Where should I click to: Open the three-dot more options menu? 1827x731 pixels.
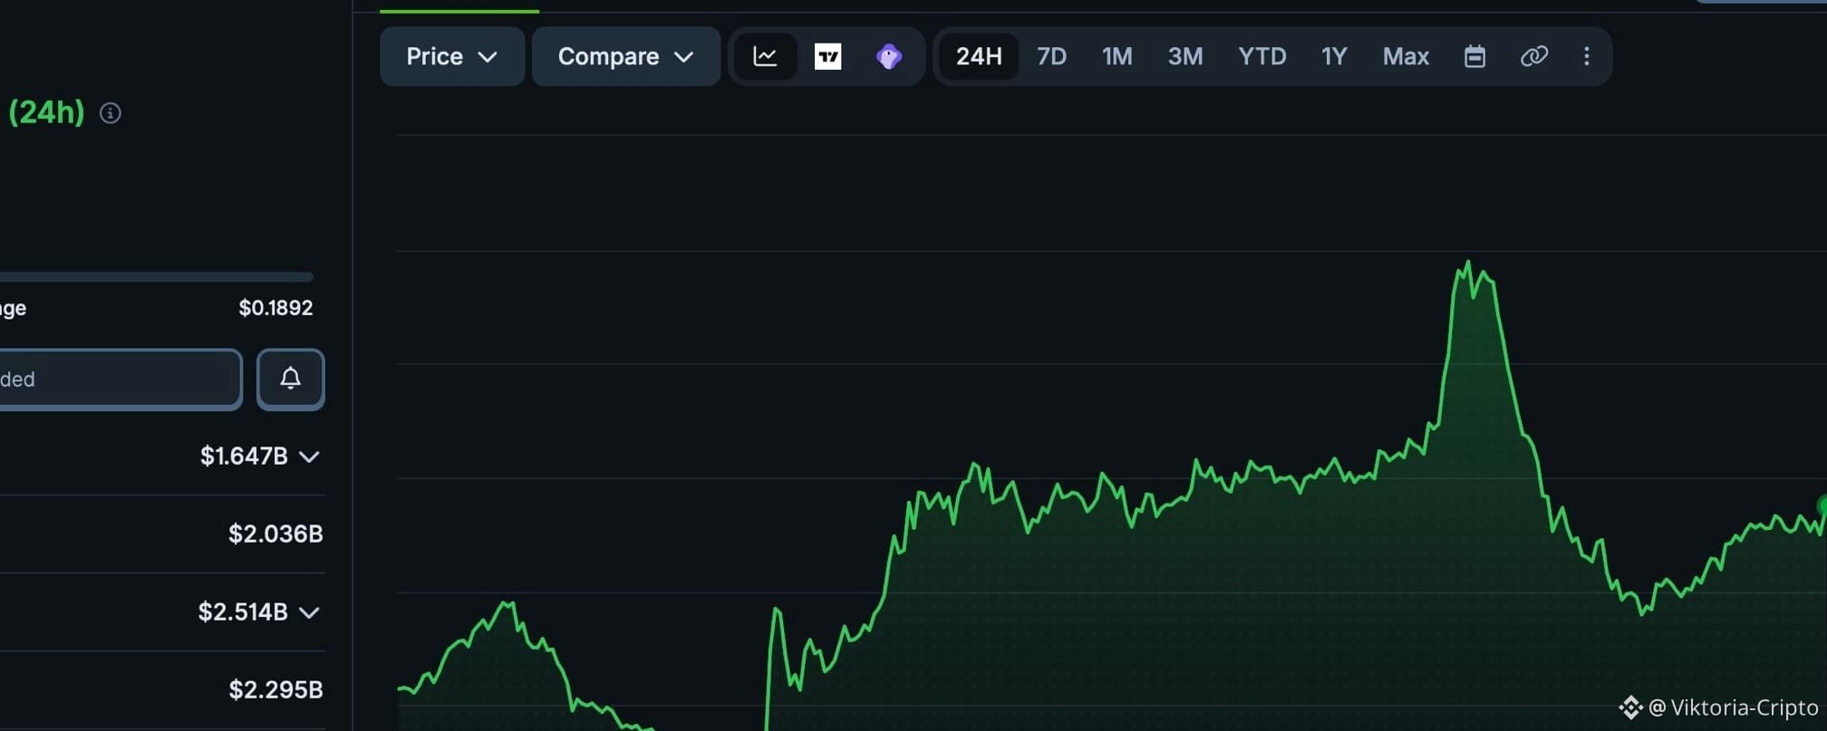(x=1586, y=56)
